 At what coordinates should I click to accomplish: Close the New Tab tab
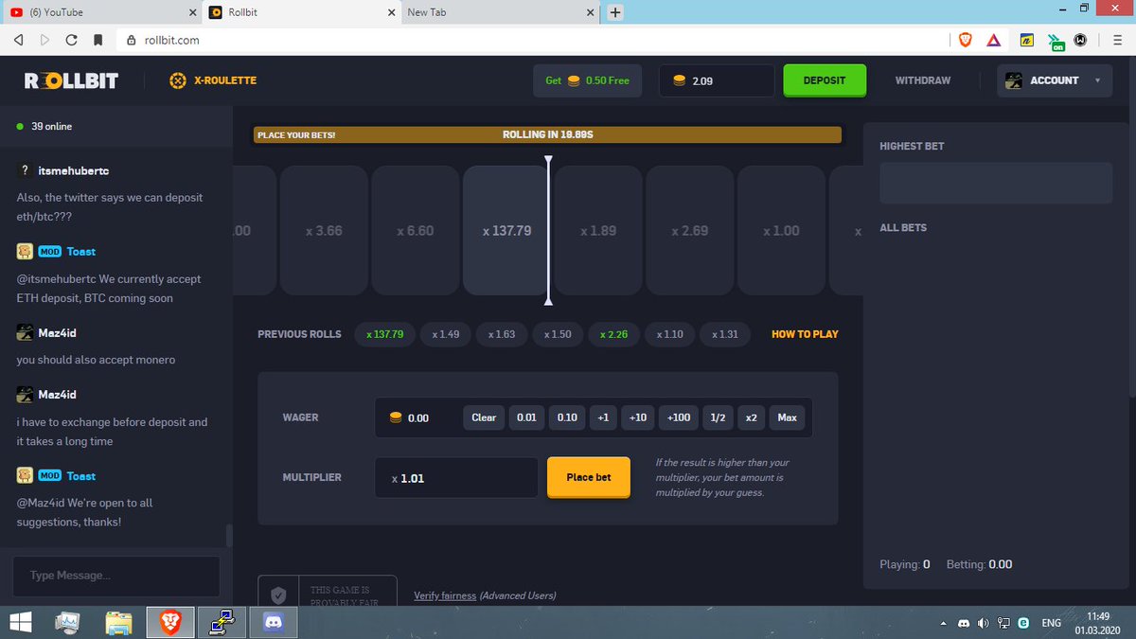[x=592, y=12]
